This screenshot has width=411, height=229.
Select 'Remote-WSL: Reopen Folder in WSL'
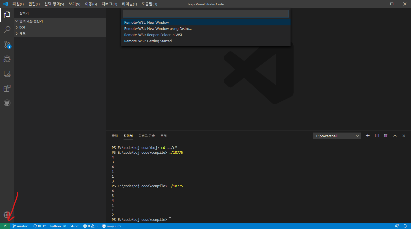[206, 35]
